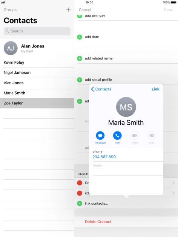The height and width of the screenshot is (237, 178).
Task: Select Kevin Foley in contacts list
Action: click(37, 63)
